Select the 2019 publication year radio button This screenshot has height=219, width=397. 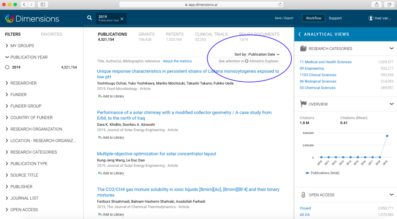pos(7,67)
